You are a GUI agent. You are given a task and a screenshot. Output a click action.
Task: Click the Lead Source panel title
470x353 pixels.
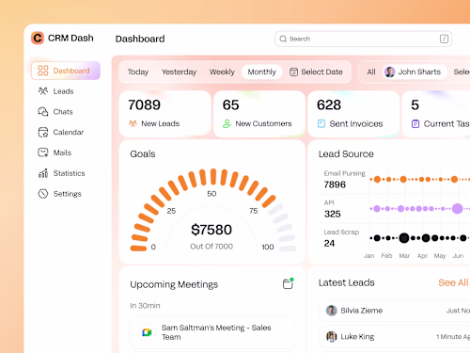pyautogui.click(x=346, y=154)
